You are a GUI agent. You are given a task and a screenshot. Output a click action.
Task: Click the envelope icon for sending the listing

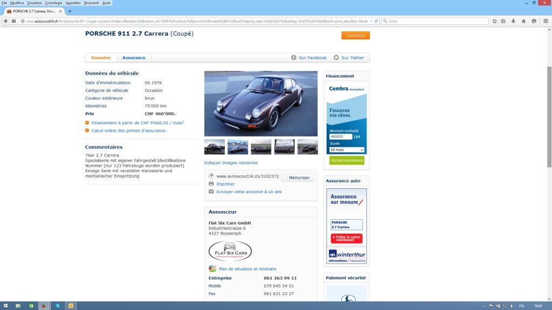pos(211,192)
